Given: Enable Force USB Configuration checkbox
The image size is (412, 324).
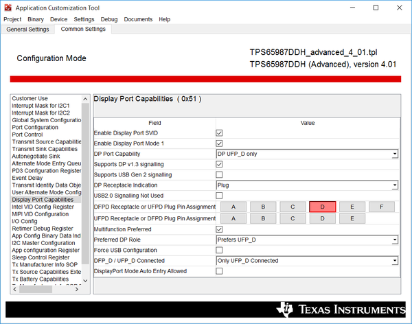Looking at the screenshot, I should coord(219,250).
